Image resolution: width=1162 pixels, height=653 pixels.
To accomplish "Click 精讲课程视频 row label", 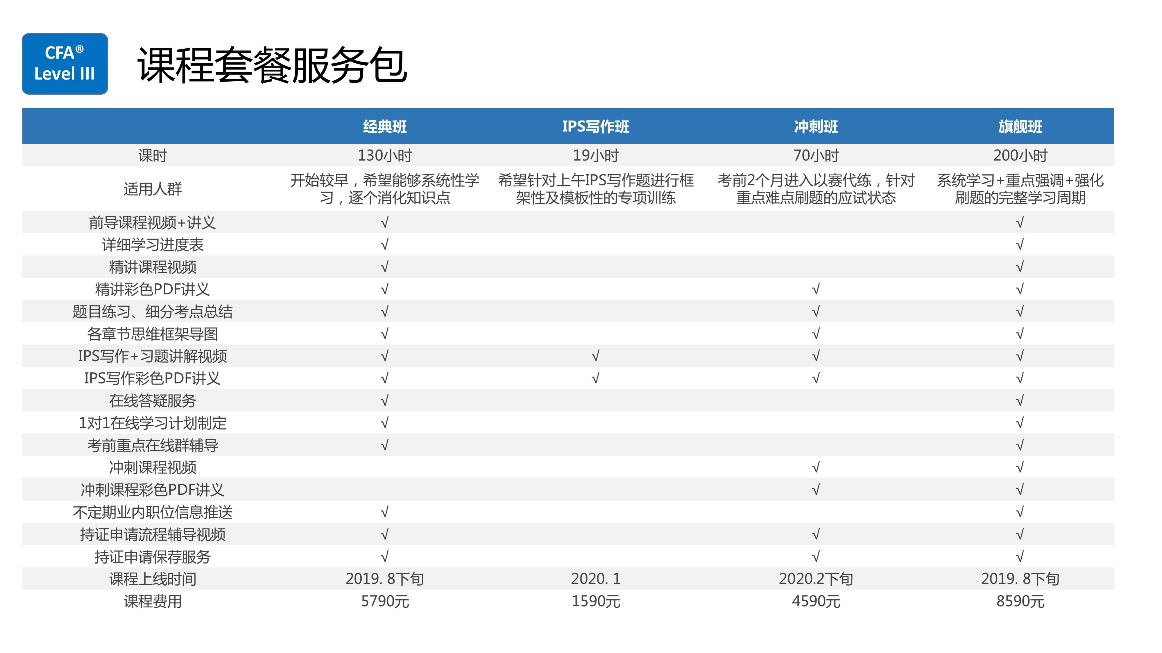I will tap(153, 267).
